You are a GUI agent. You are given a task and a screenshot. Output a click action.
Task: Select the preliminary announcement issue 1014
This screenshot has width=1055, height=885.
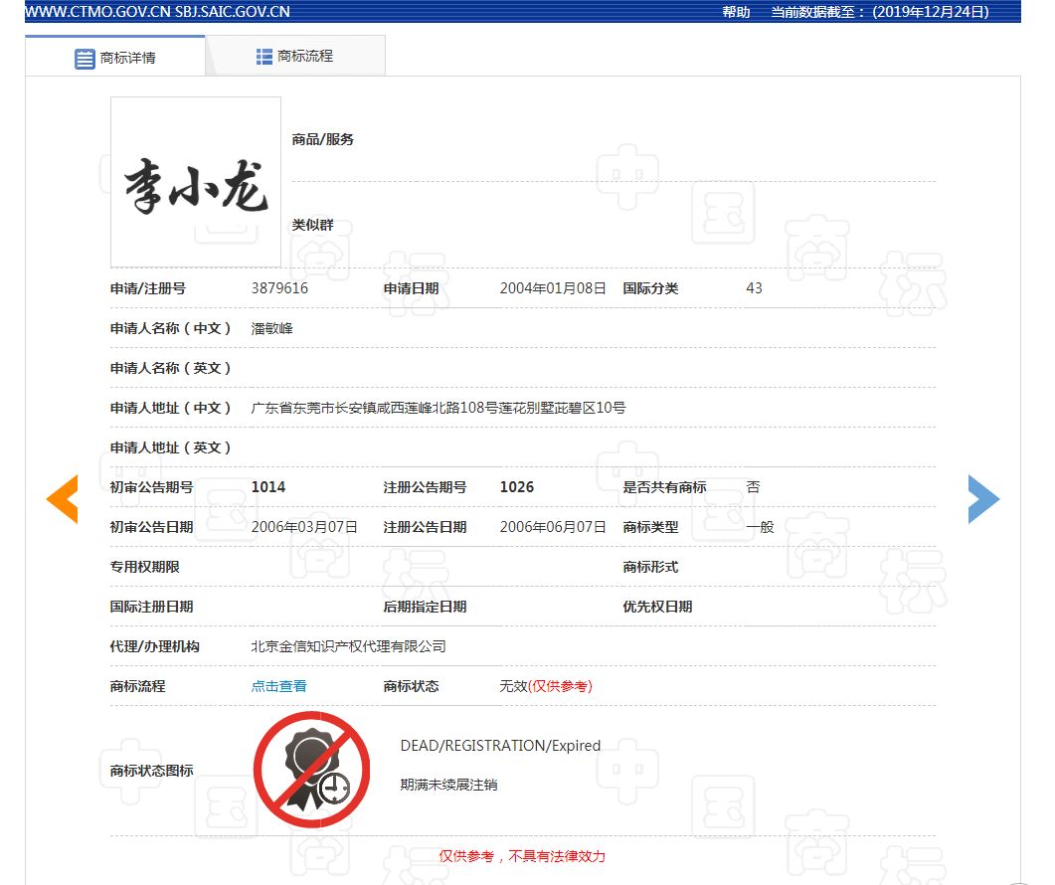coord(267,487)
